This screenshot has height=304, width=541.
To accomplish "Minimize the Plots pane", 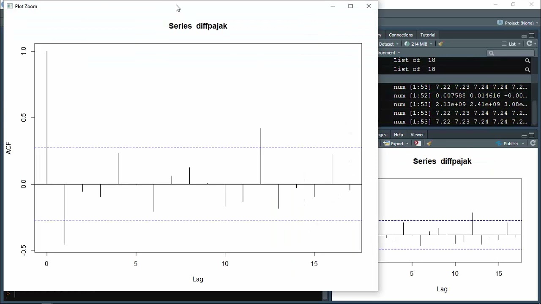I will coord(524,135).
